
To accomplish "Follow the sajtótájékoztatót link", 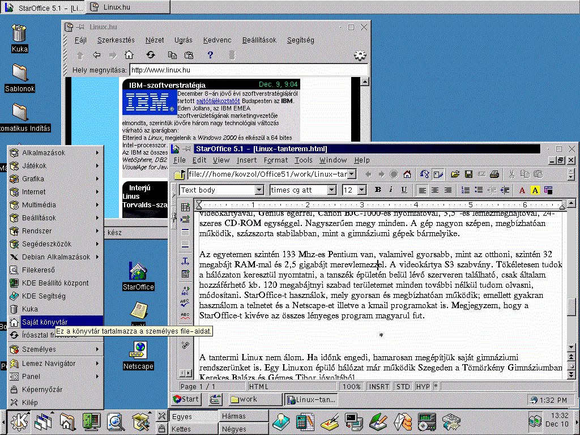I will 218,101.
